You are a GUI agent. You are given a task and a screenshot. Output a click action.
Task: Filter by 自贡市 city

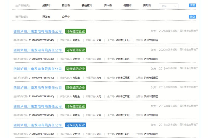pos(66,5)
